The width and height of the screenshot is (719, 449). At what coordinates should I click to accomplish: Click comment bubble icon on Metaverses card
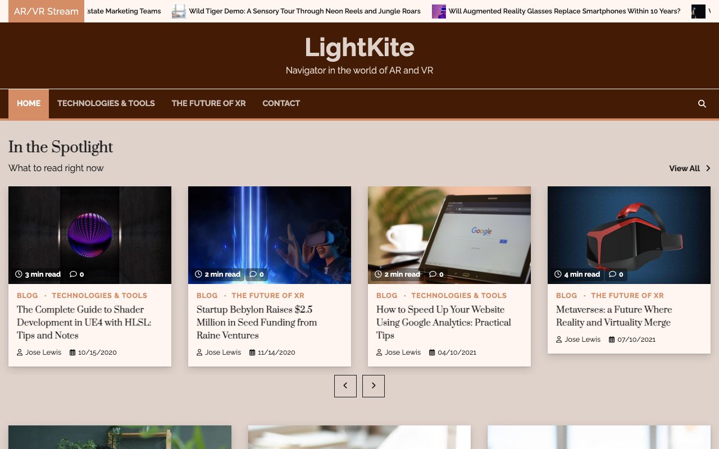click(612, 274)
